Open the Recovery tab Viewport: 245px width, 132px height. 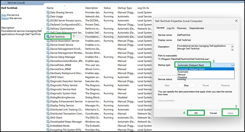[x=182, y=28]
